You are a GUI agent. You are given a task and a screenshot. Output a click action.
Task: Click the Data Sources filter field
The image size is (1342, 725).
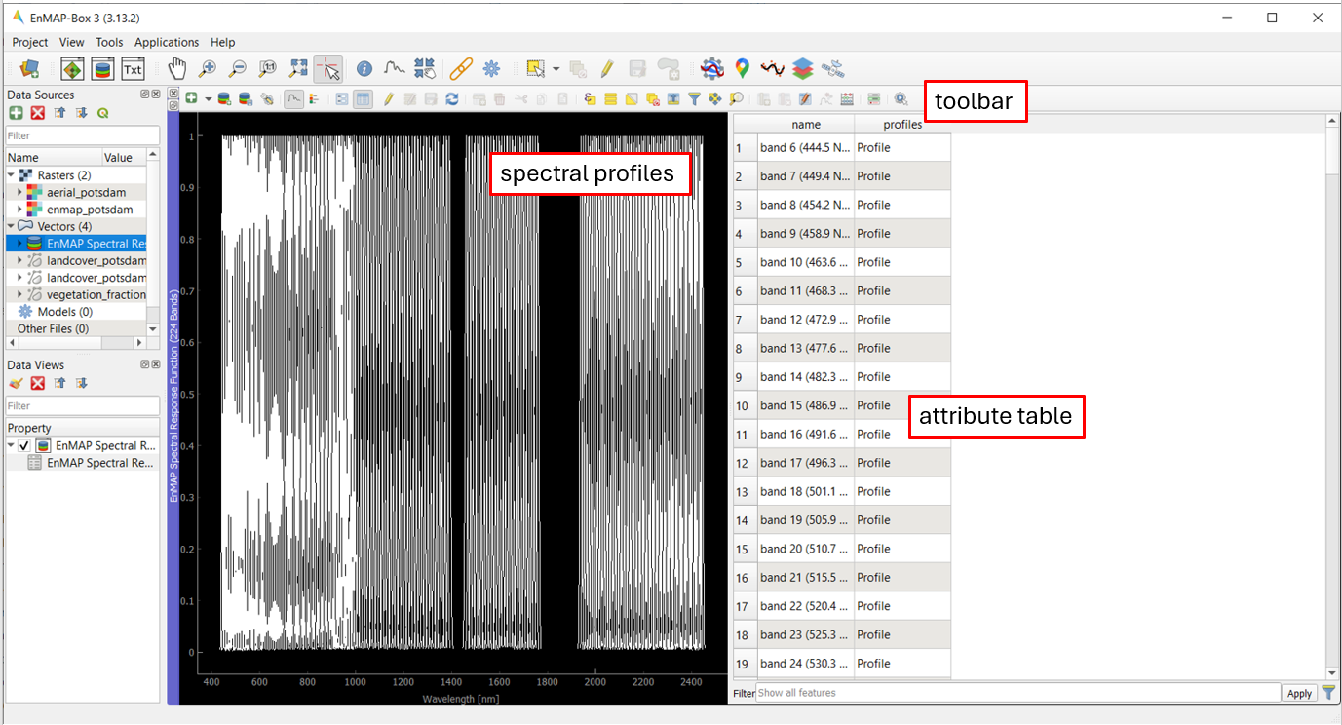(x=83, y=135)
